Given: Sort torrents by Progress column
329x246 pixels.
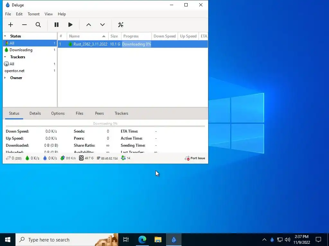Looking at the screenshot, I should click(136, 36).
